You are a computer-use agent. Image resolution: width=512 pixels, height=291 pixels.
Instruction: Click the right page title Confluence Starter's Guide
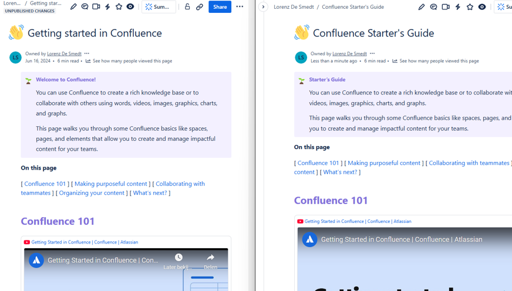(x=373, y=33)
